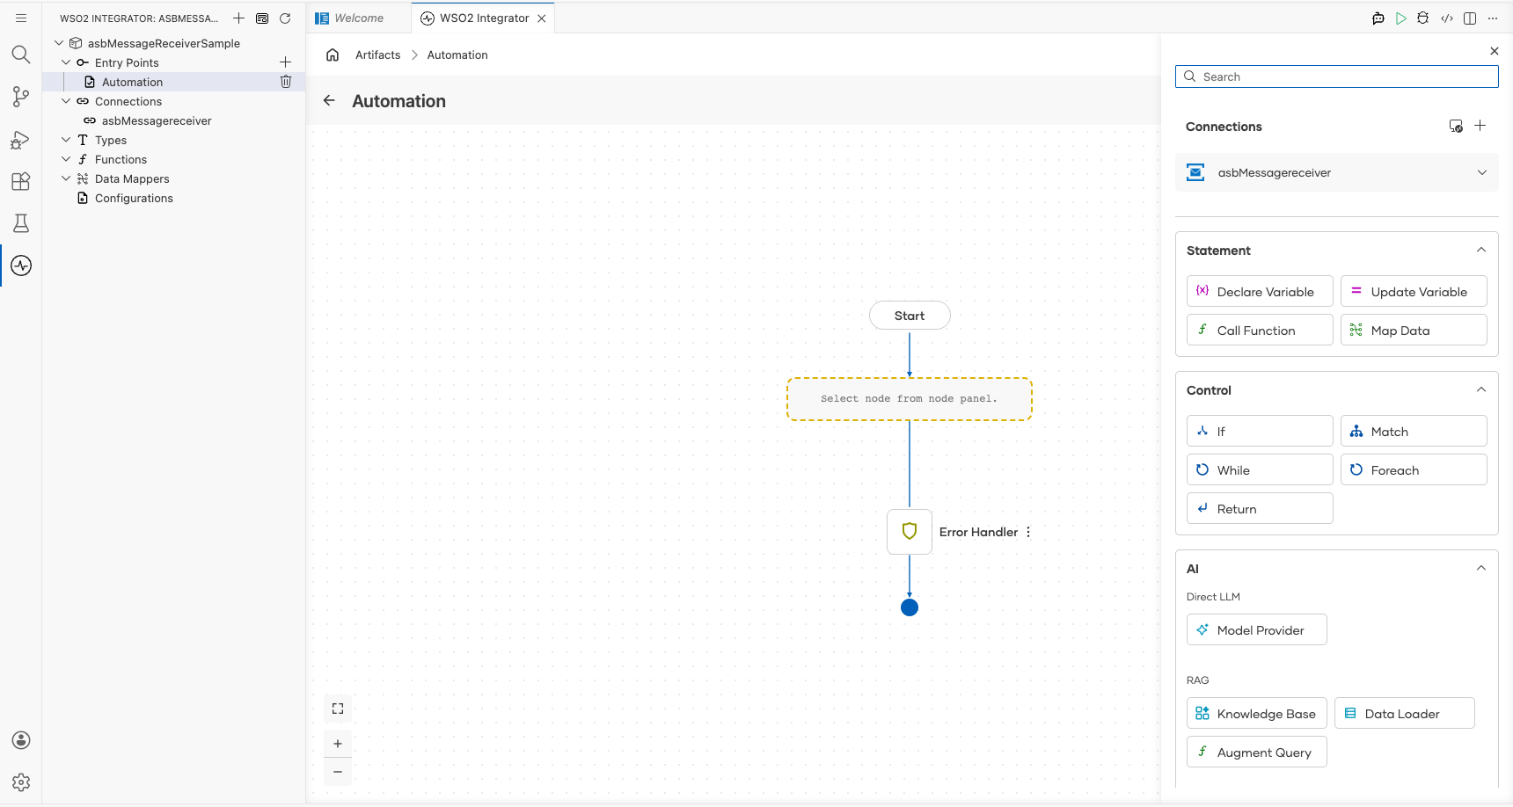This screenshot has height=807, width=1513.
Task: Add Match control node
Action: tap(1414, 431)
